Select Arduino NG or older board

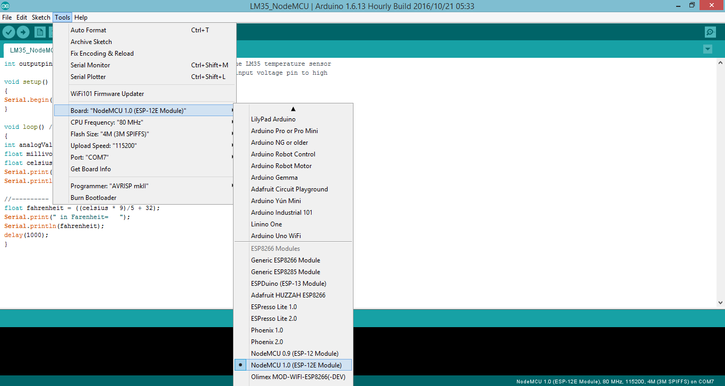click(293, 143)
